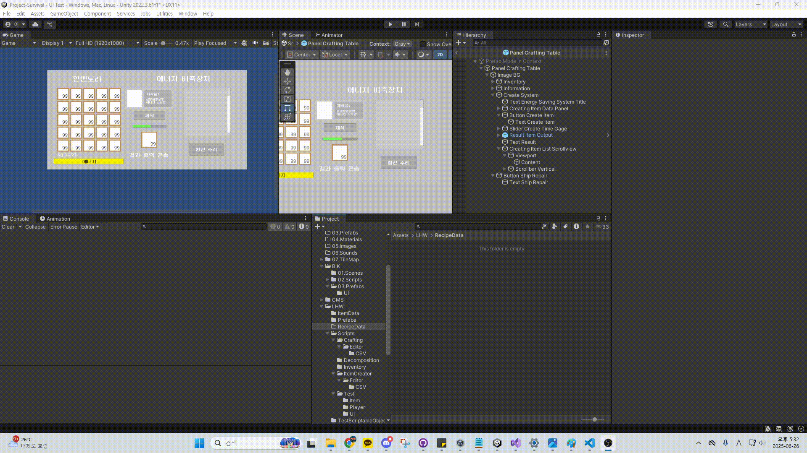The height and width of the screenshot is (453, 807).
Task: Select the Rect transform tool
Action: [x=287, y=108]
